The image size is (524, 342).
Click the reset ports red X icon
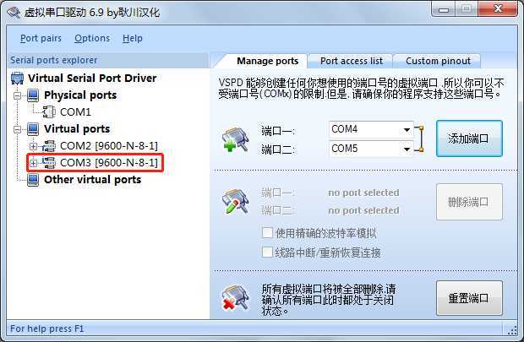[236, 297]
